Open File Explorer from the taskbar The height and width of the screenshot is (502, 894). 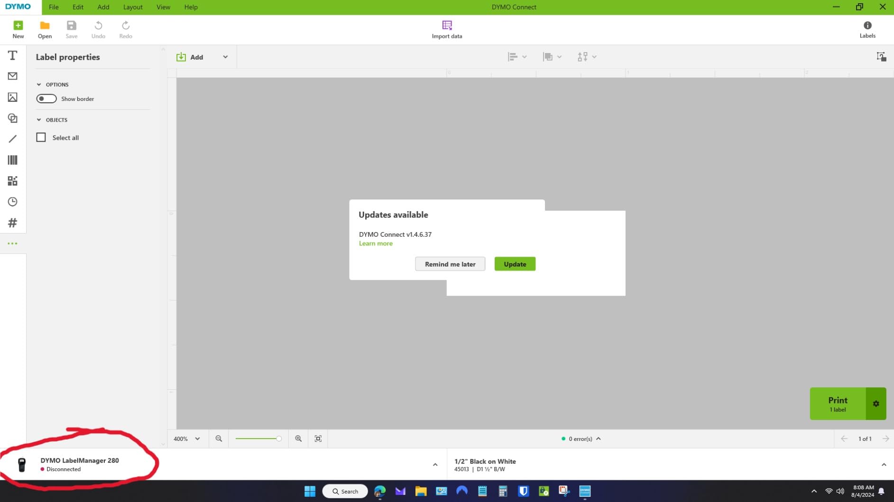click(421, 491)
